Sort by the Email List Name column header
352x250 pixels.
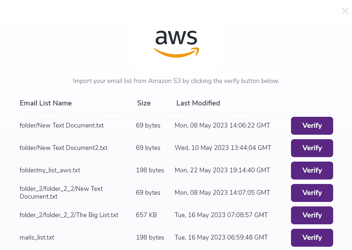[x=45, y=103]
